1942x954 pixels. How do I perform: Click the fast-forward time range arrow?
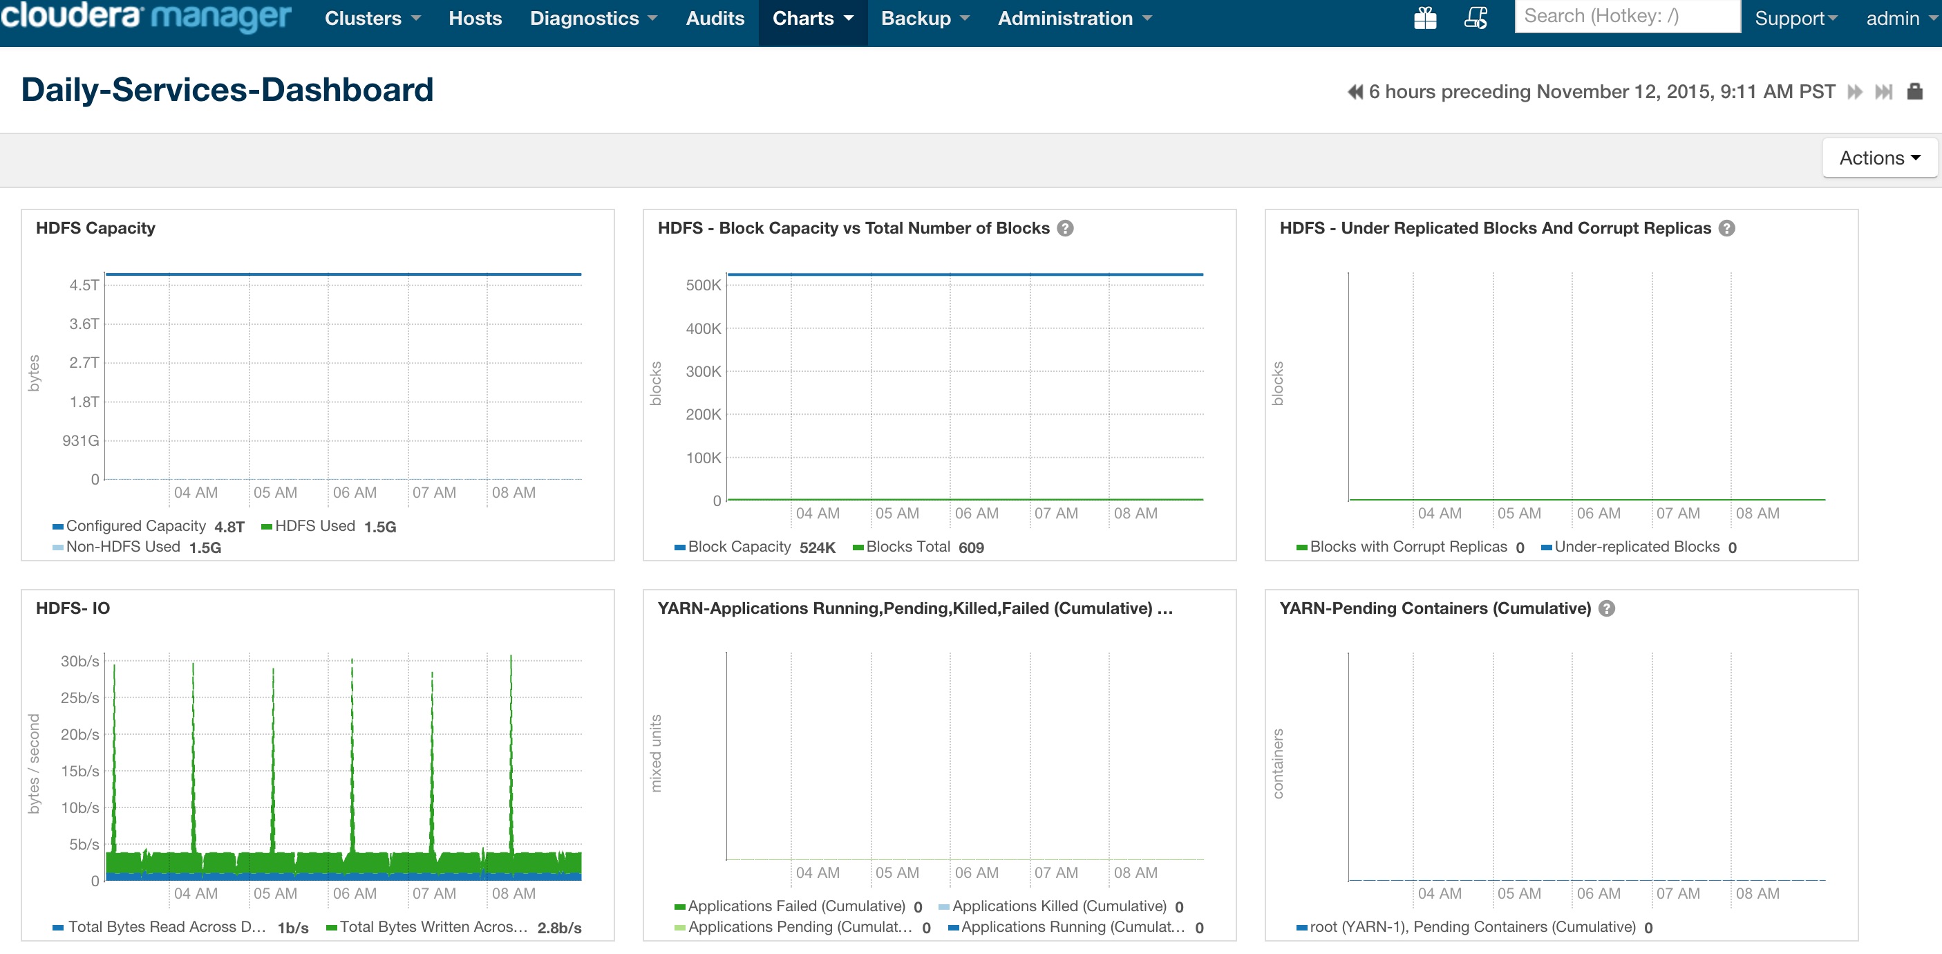(1854, 92)
